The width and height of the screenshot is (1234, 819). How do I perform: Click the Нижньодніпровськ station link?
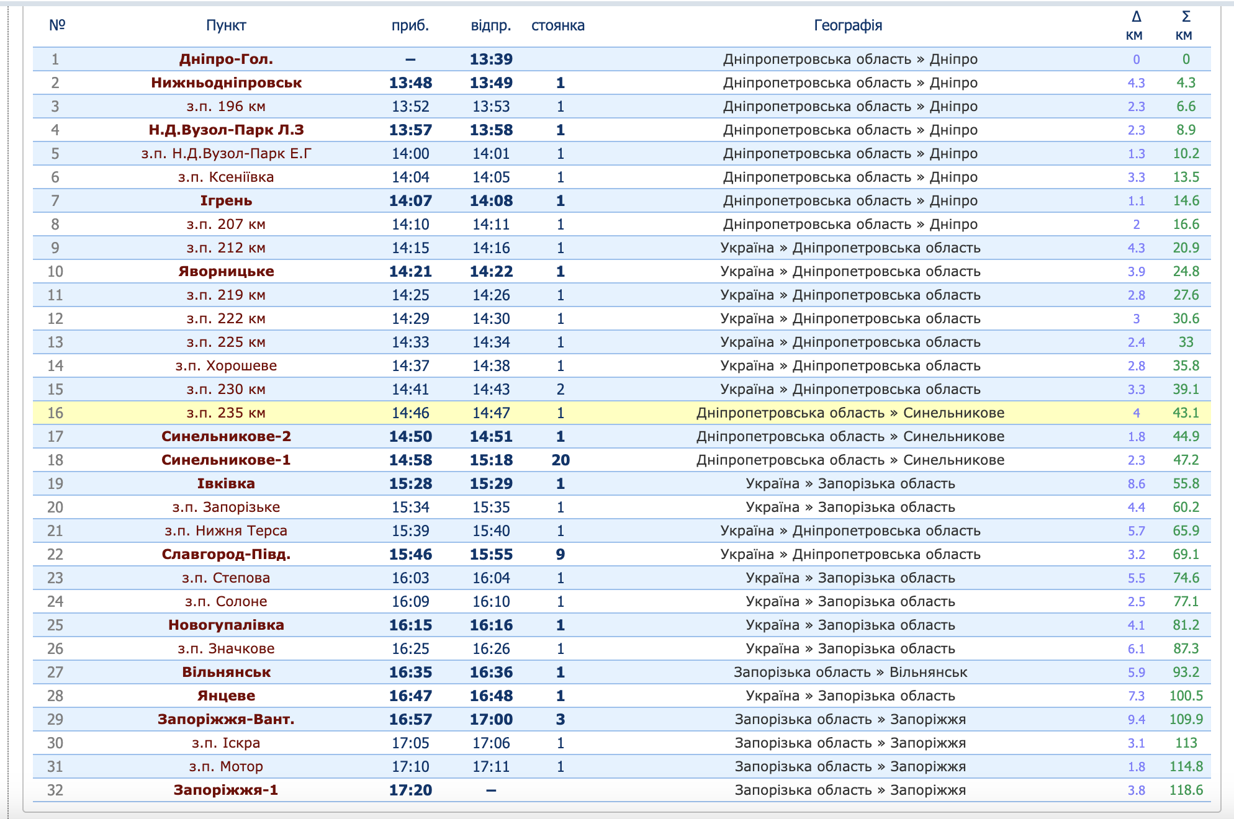(226, 83)
